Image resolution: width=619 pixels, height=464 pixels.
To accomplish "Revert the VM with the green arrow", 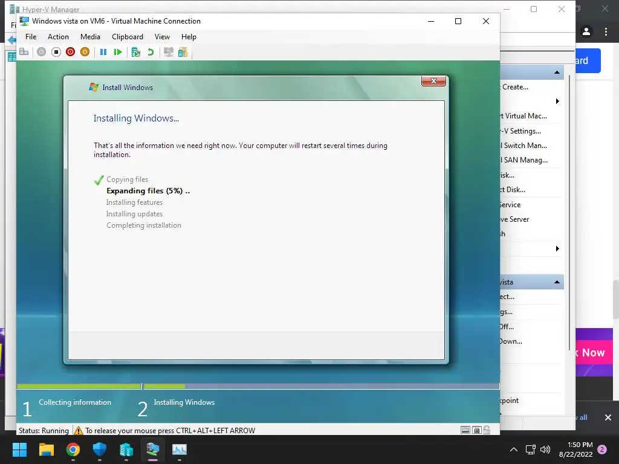I will pos(151,52).
